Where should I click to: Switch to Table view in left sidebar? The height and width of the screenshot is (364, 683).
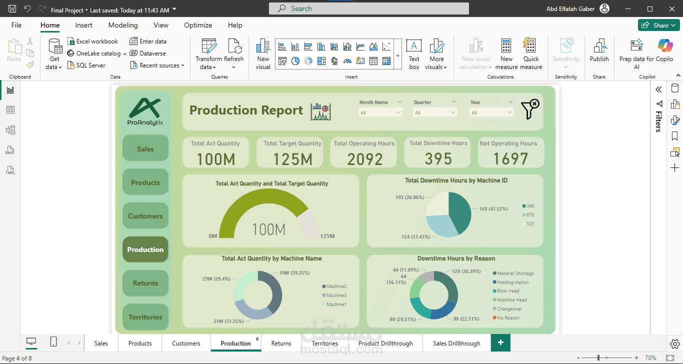10,110
